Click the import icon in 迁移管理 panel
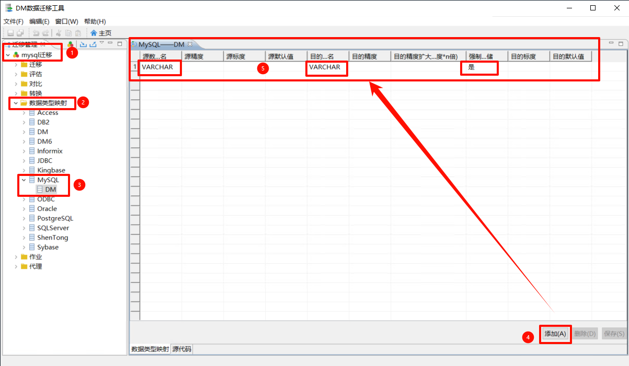This screenshot has height=366, width=629. pos(83,44)
